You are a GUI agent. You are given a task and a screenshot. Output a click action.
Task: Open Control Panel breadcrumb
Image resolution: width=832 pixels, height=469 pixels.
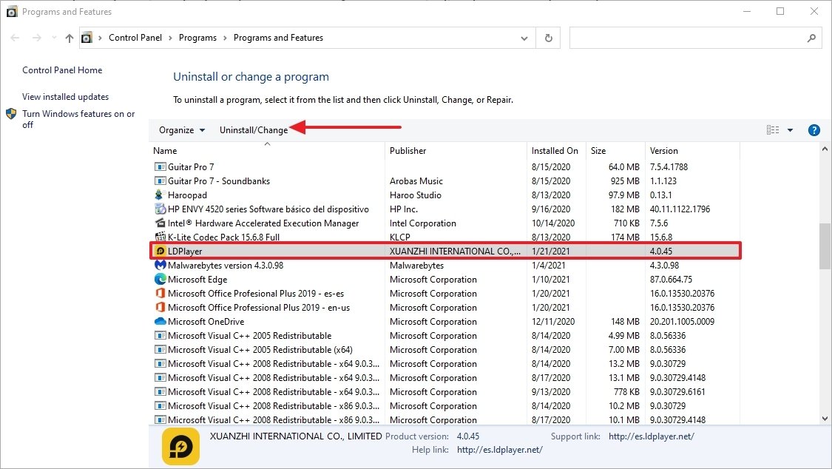tap(135, 38)
